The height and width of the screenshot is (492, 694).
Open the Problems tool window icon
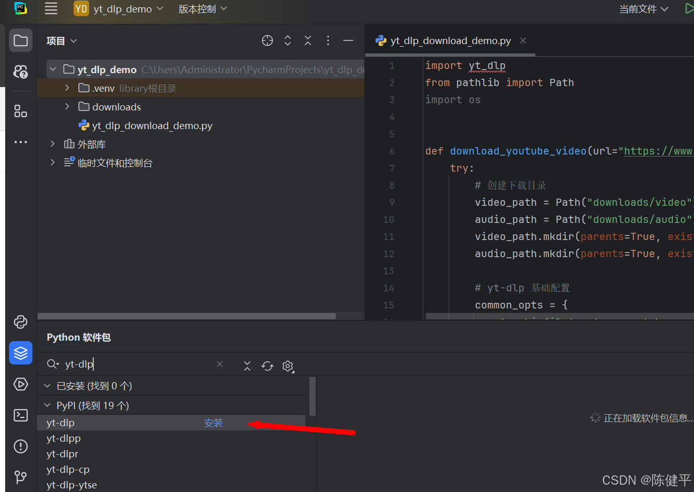tap(21, 446)
